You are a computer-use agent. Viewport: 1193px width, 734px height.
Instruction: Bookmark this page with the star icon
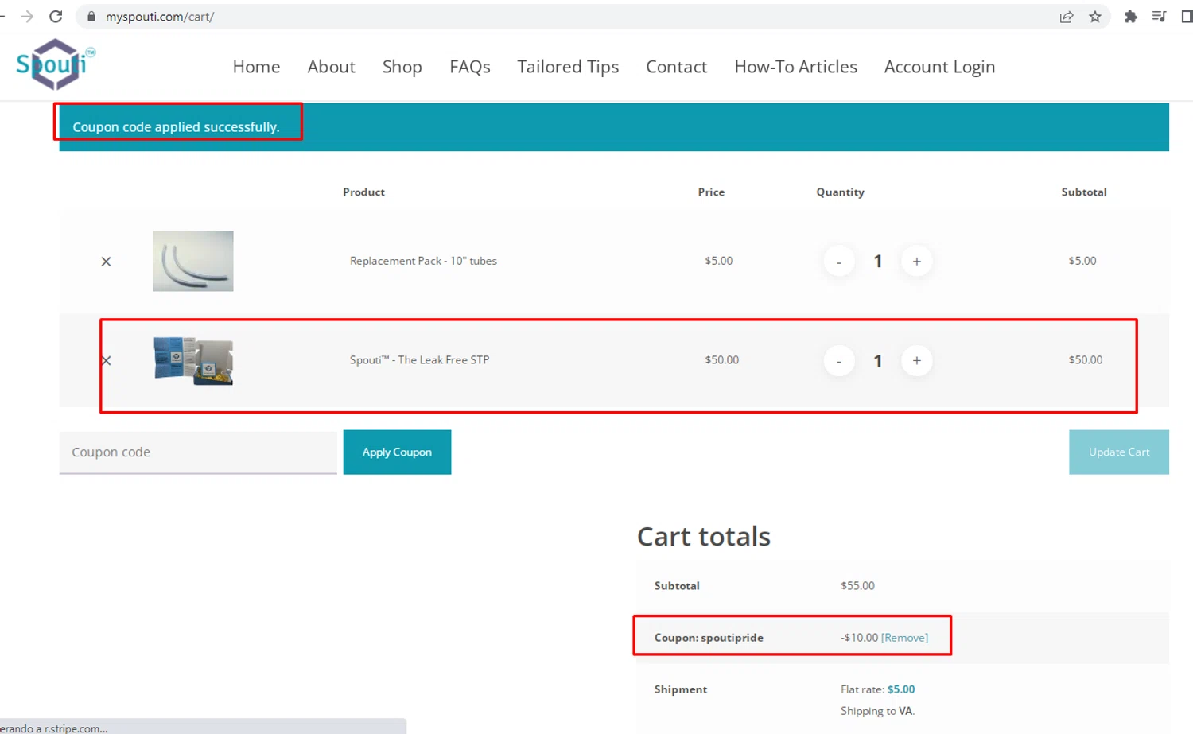[1095, 17]
